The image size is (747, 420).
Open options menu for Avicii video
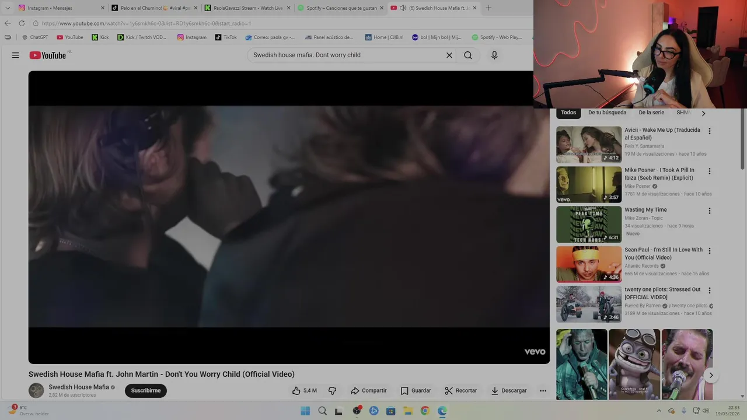tap(710, 131)
